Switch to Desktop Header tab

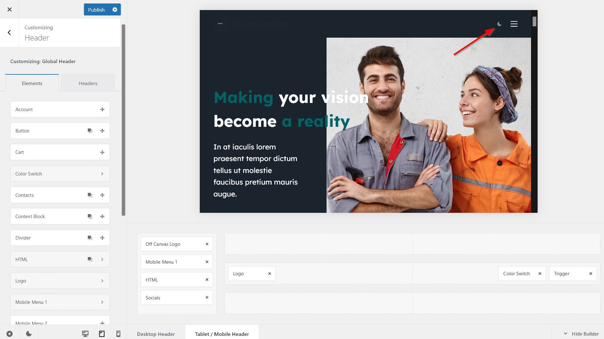(156, 334)
